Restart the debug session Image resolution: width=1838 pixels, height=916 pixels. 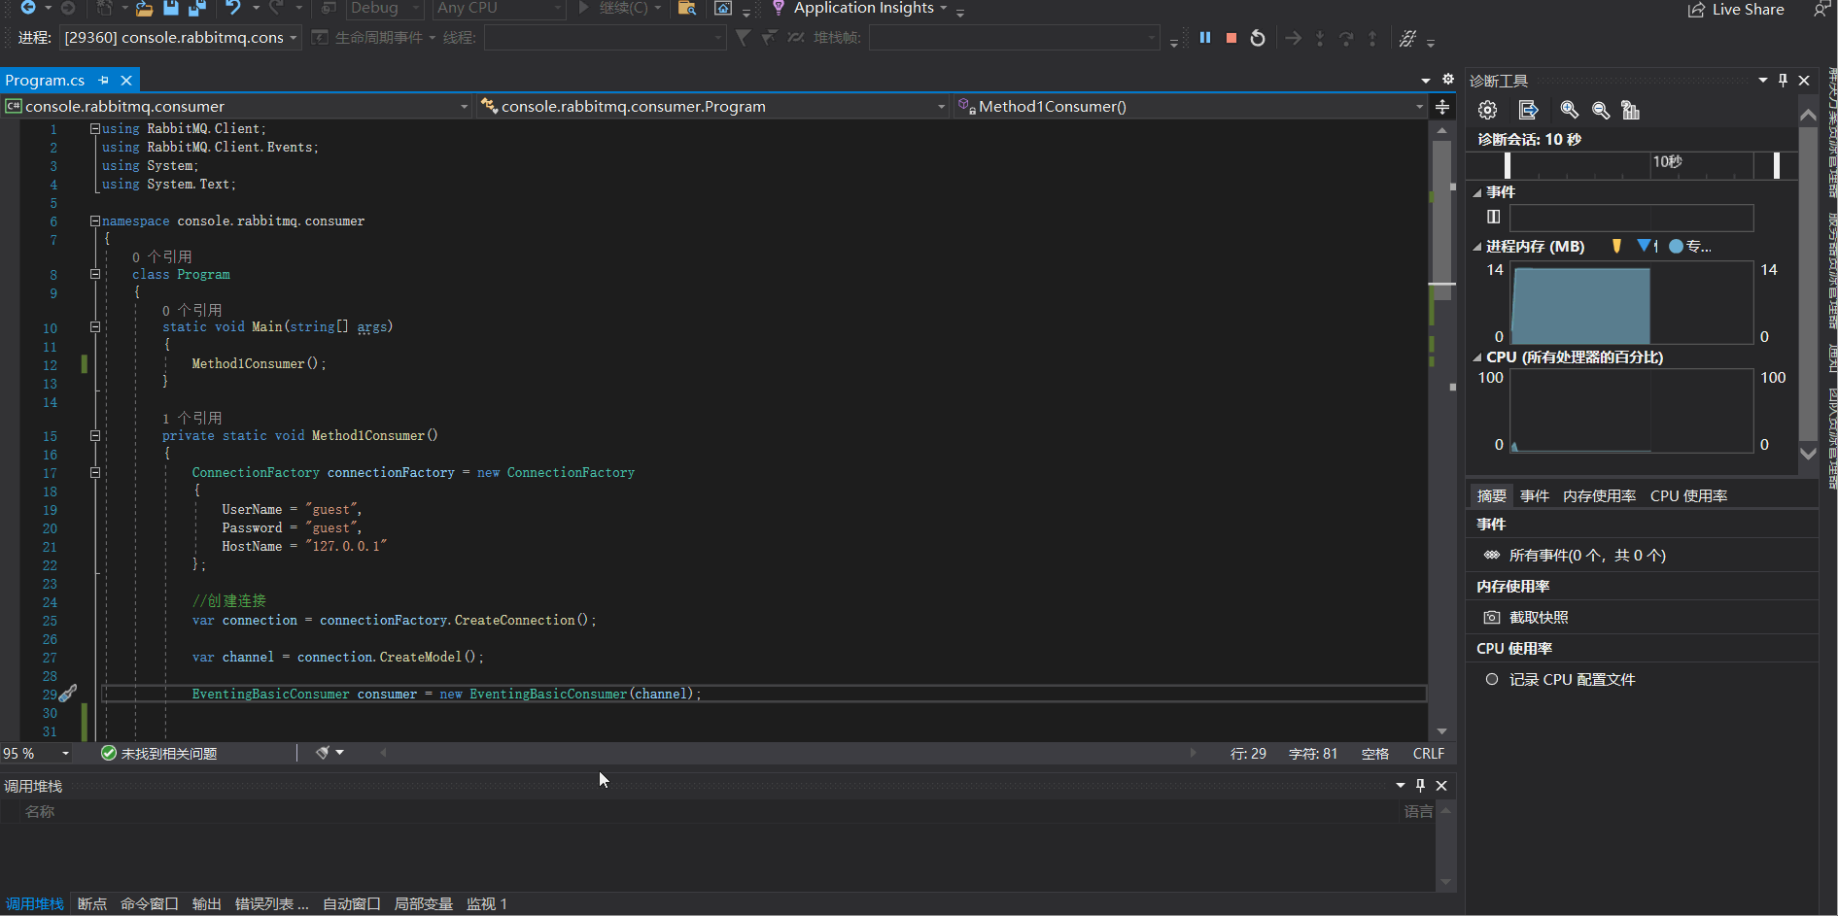click(x=1258, y=38)
